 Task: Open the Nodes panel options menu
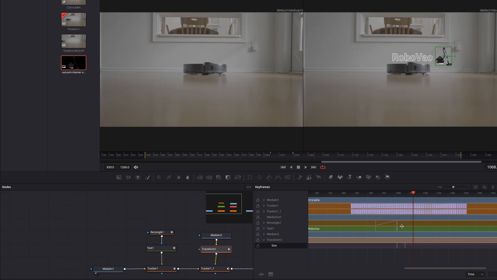tap(249, 187)
